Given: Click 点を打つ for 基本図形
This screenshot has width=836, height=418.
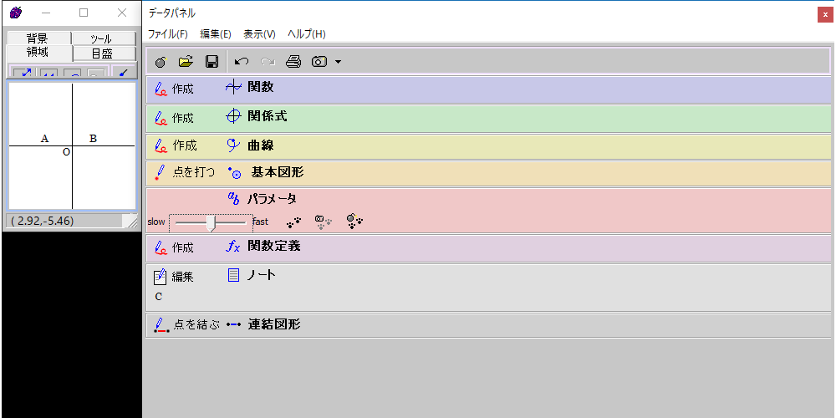Looking at the screenshot, I should [194, 172].
